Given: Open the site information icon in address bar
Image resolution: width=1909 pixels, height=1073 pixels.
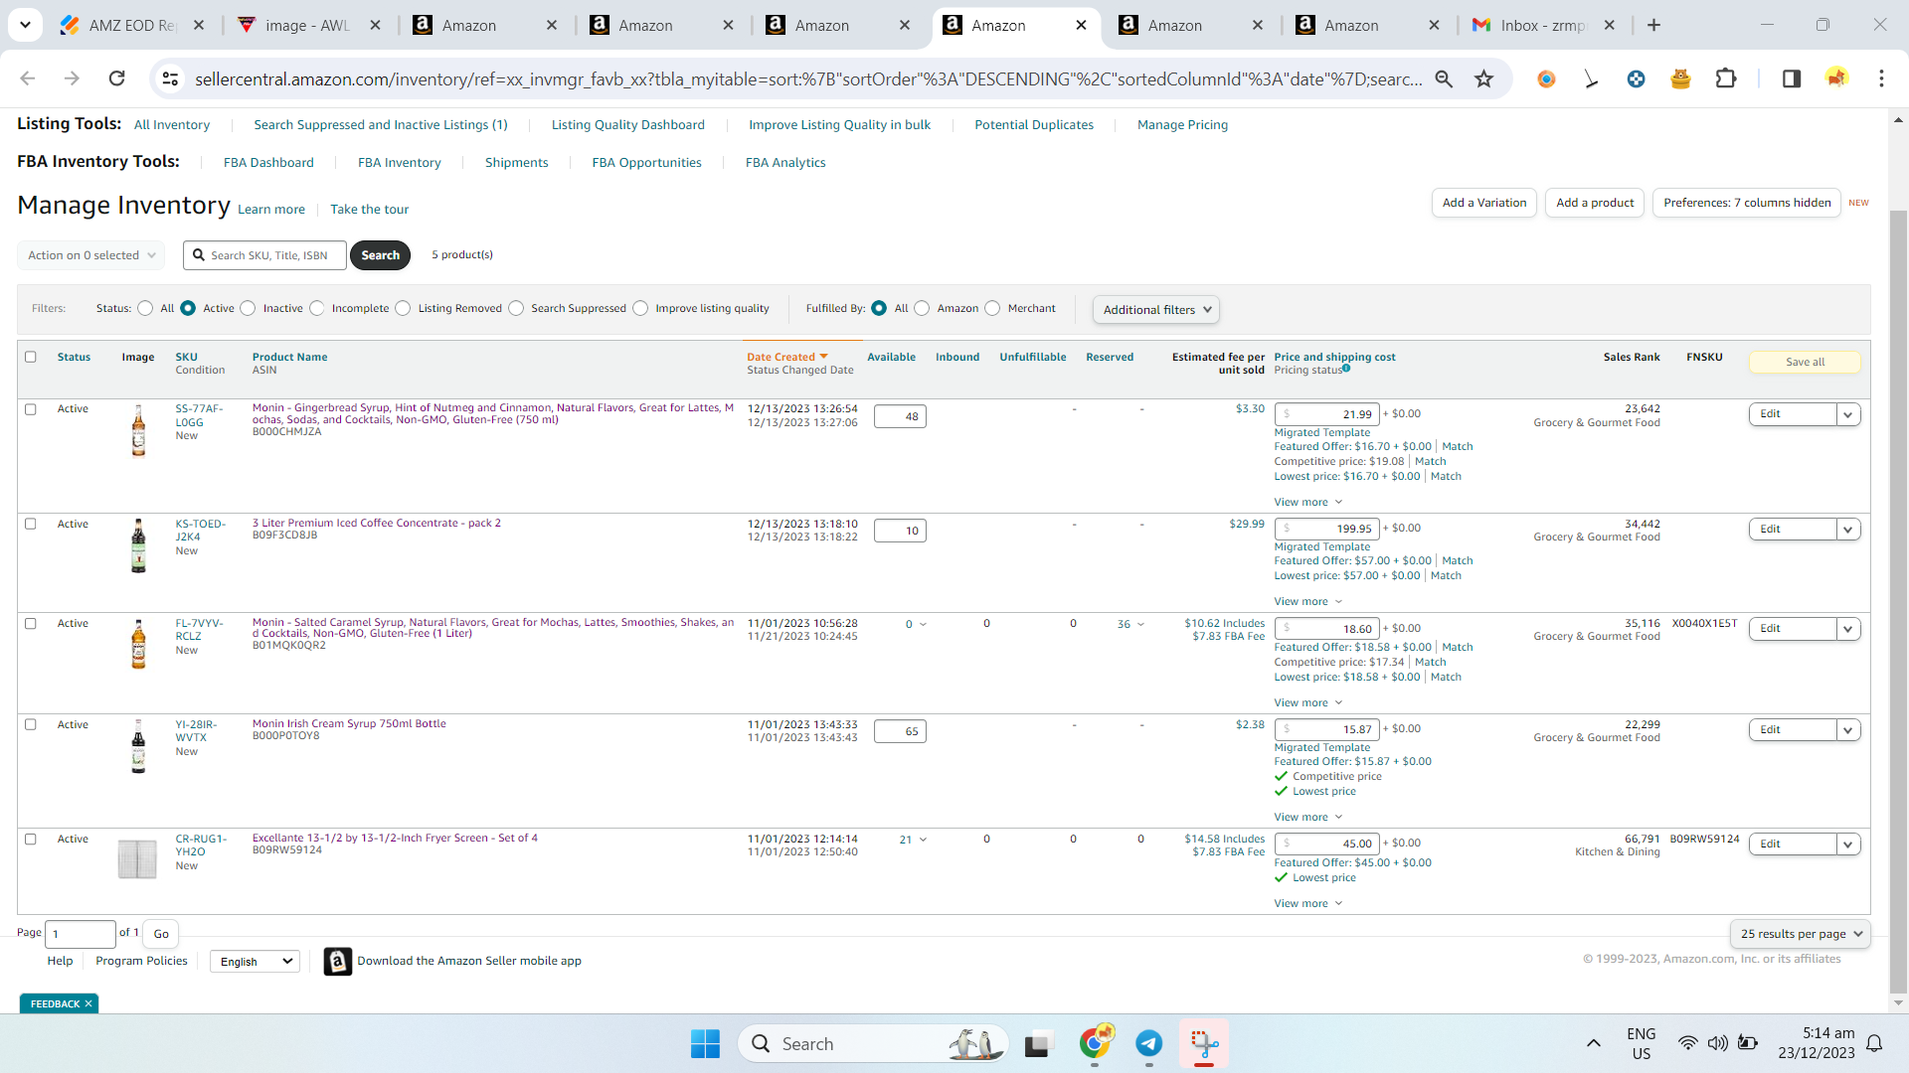Looking at the screenshot, I should [x=171, y=78].
